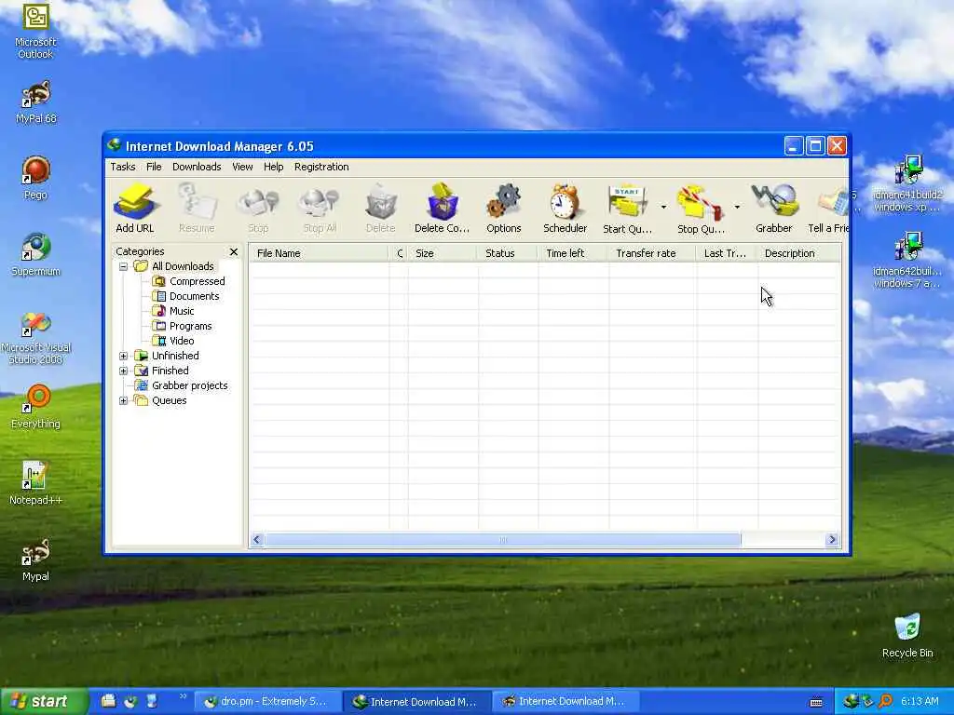Screen dimensions: 954x715
Task: Click the Pego desktop icon
Action: 35,178
